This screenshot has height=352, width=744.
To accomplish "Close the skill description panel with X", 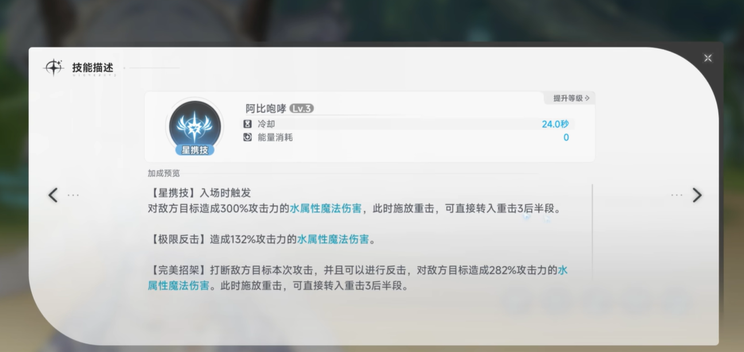I will point(708,58).
